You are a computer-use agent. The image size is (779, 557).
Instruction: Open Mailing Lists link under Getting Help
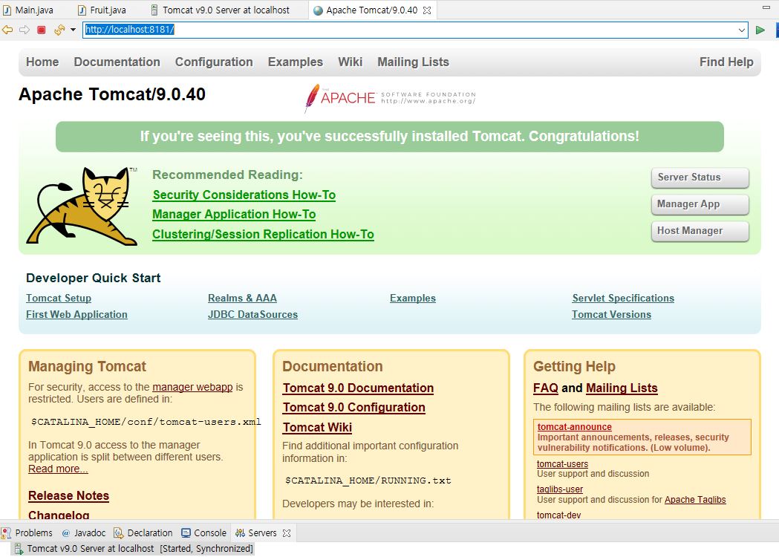pos(622,388)
